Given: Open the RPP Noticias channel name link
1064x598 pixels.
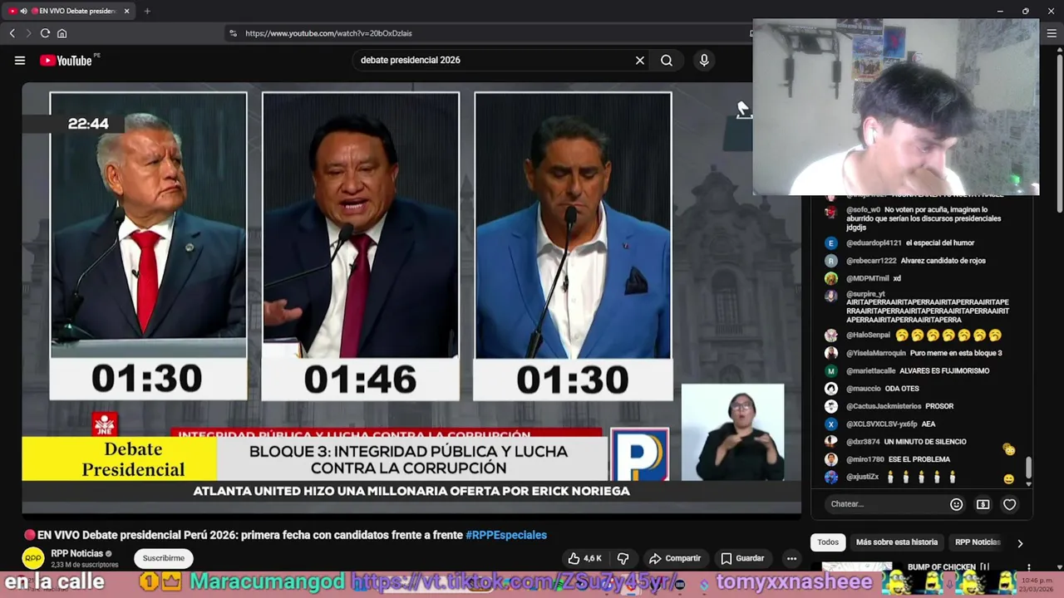Looking at the screenshot, I should tap(76, 553).
